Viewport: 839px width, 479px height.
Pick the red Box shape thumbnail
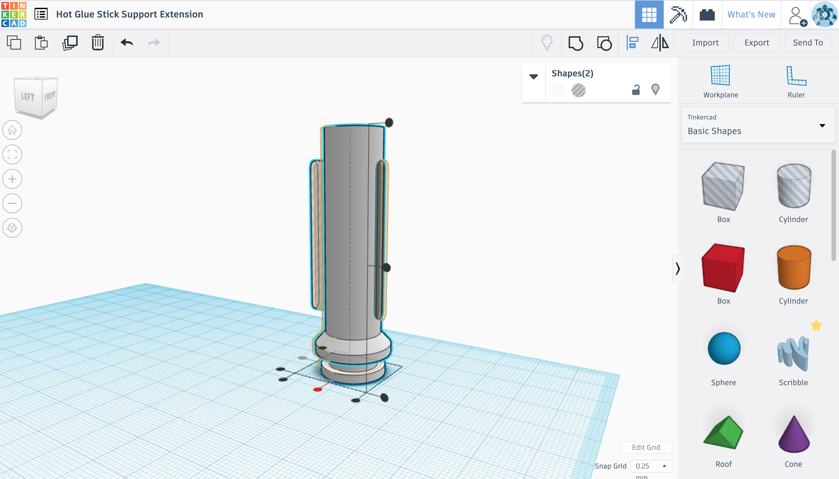pyautogui.click(x=723, y=268)
